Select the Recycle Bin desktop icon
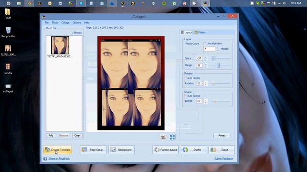Image resolution: width=307 pixels, height=172 pixels. [x=8, y=32]
